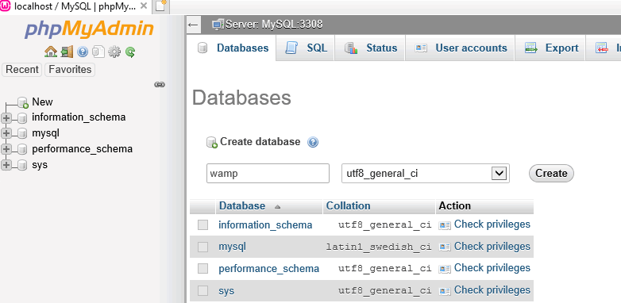Image resolution: width=621 pixels, height=303 pixels.
Task: Click Check privileges icon for performance_schema
Action: (445, 269)
